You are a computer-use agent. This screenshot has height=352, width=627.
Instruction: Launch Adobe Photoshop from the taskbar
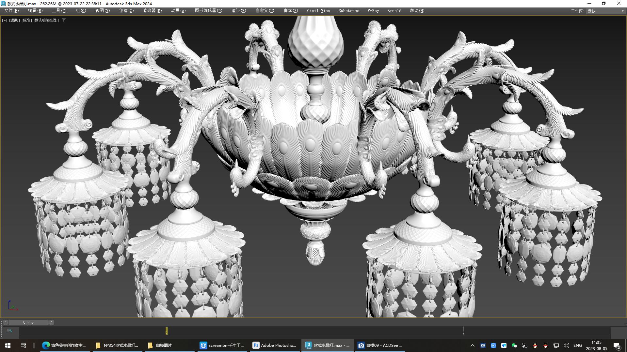[x=274, y=345]
